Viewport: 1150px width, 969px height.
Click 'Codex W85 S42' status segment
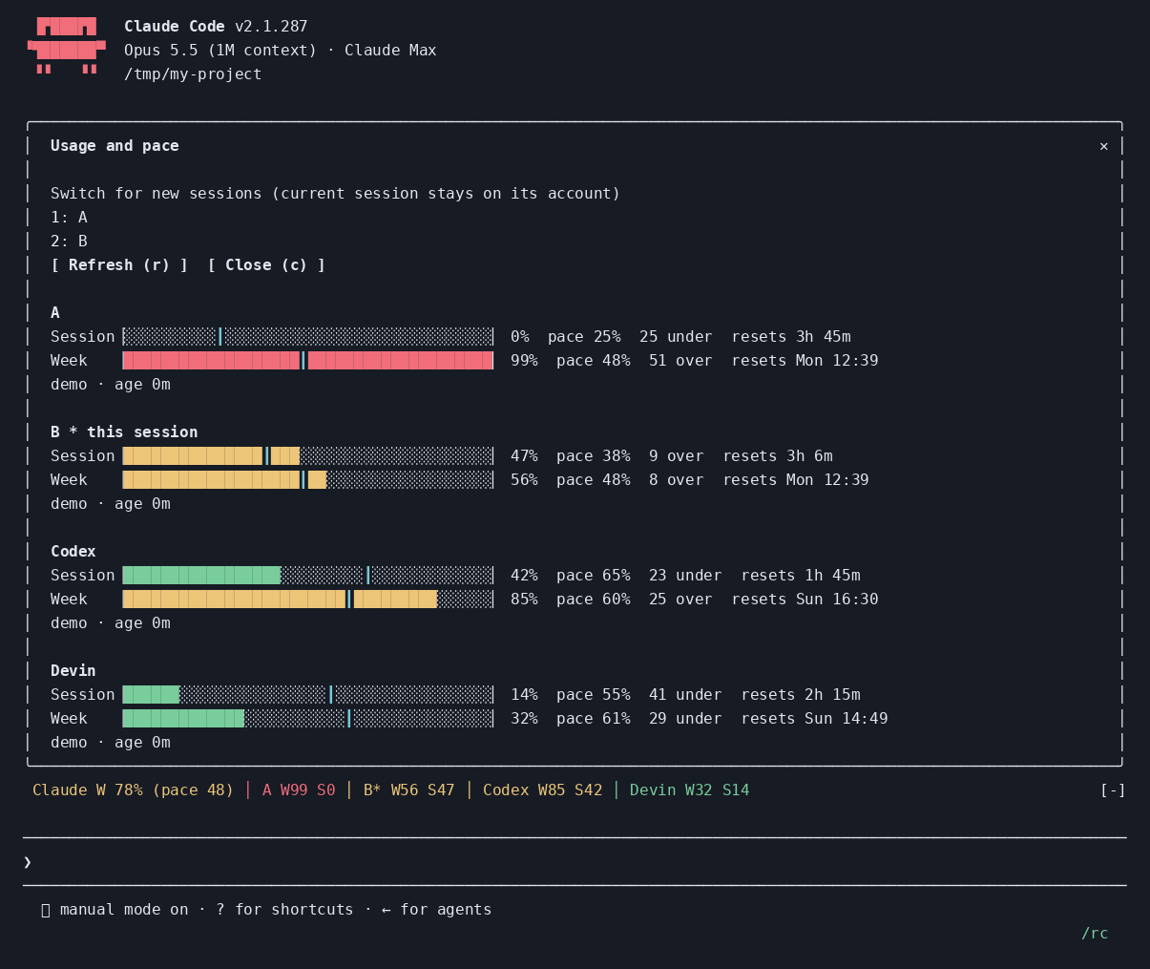(x=543, y=790)
